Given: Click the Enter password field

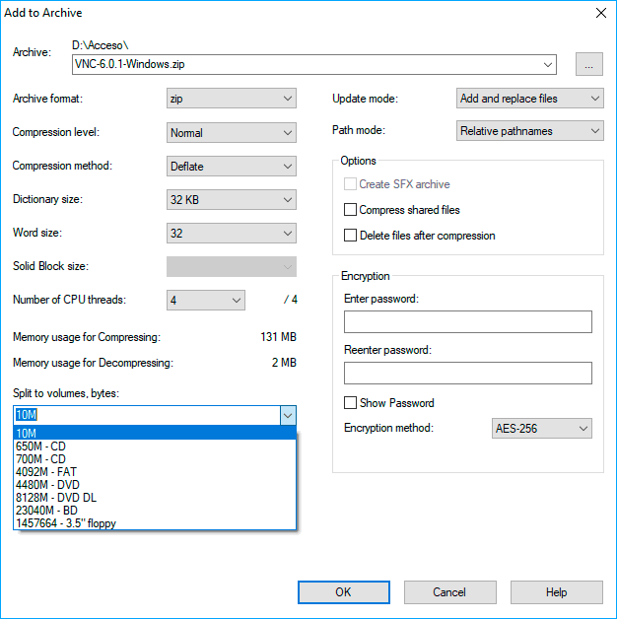Looking at the screenshot, I should [467, 322].
